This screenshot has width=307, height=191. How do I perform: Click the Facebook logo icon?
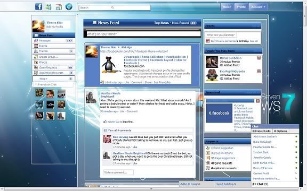[39, 7]
